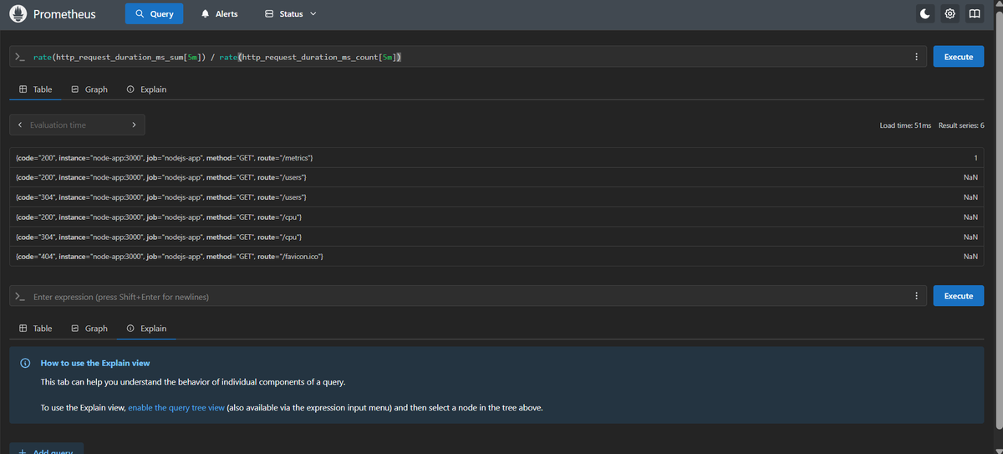Open the first query's Explain tab
The width and height of the screenshot is (1003, 454).
click(x=146, y=89)
